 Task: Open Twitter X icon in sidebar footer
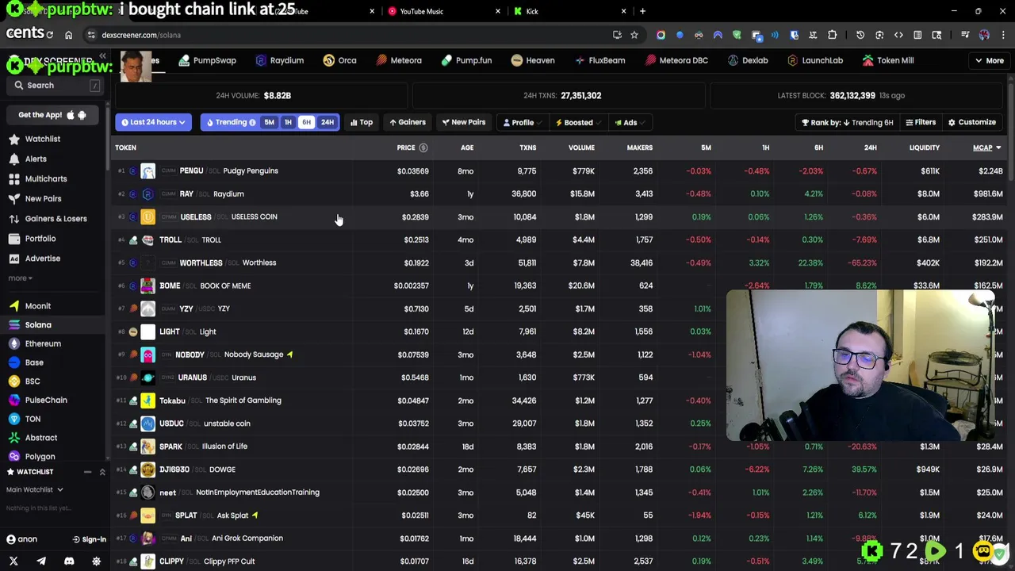13,561
